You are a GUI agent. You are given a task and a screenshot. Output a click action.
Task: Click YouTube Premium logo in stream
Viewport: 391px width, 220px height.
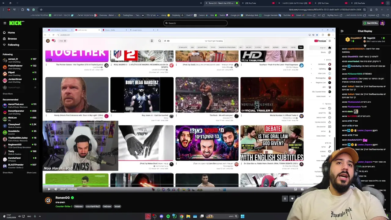coord(320,41)
